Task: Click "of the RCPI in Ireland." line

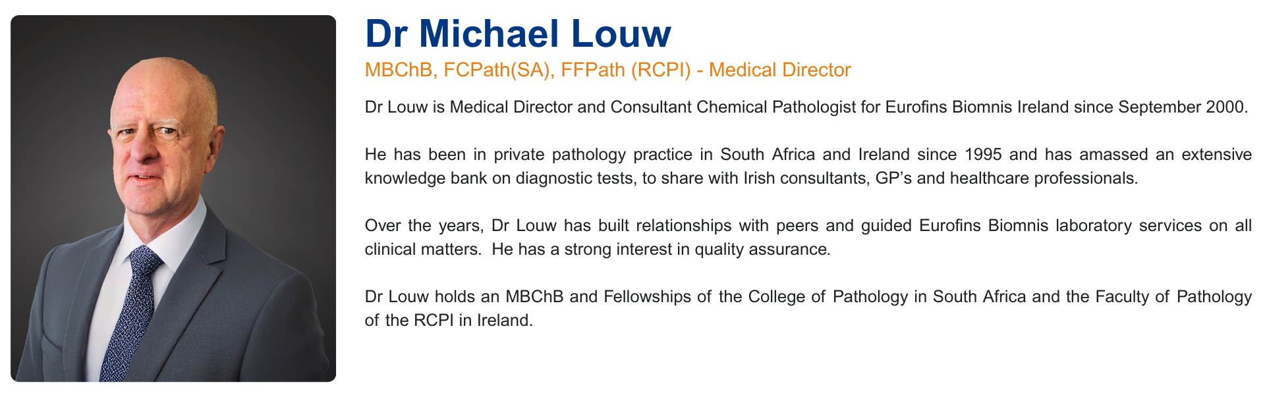Action: 449,320
